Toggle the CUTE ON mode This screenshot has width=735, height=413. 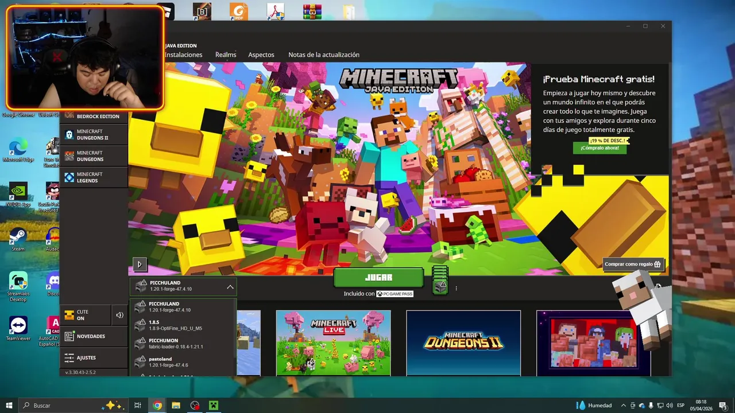86,315
